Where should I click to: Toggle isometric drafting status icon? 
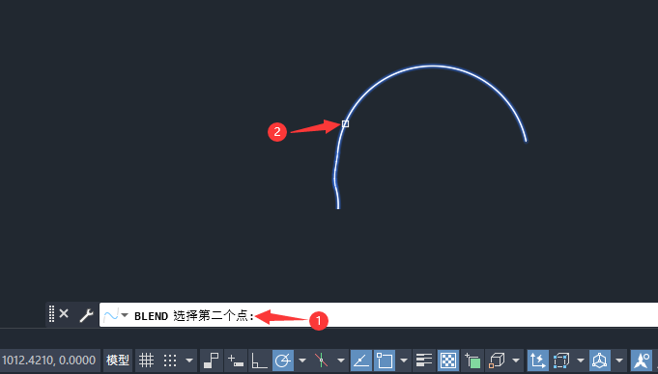click(x=321, y=361)
